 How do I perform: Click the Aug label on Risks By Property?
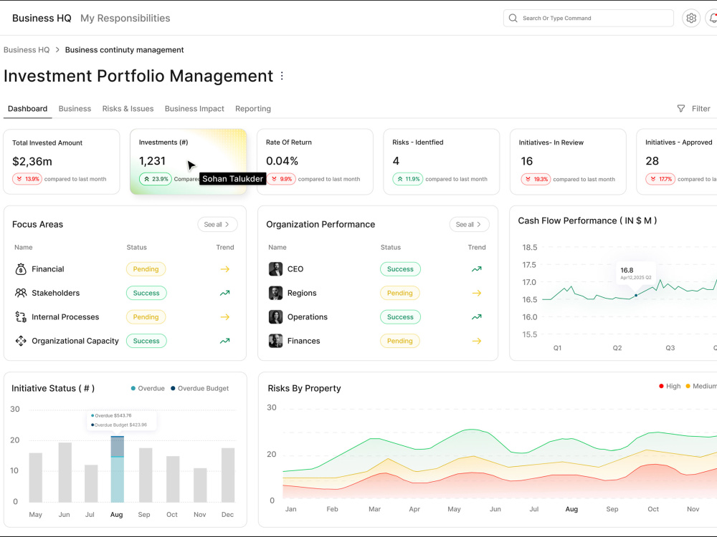571,508
